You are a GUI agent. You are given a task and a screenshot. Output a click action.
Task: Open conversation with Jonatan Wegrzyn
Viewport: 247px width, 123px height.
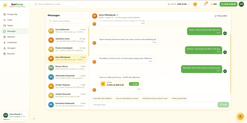point(67,86)
